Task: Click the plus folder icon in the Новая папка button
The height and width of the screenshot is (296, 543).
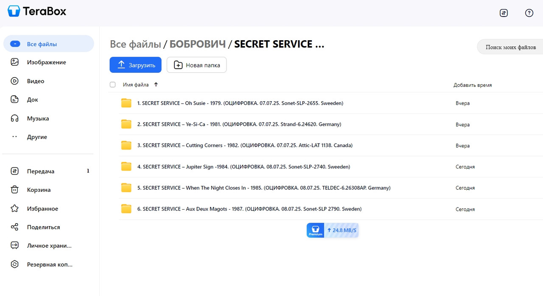Action: [178, 65]
